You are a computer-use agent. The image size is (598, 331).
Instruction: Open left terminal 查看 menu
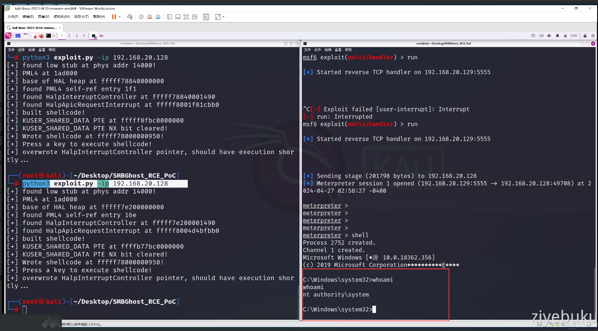(x=42, y=50)
